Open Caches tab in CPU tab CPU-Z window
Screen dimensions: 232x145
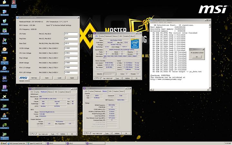tap(102, 36)
